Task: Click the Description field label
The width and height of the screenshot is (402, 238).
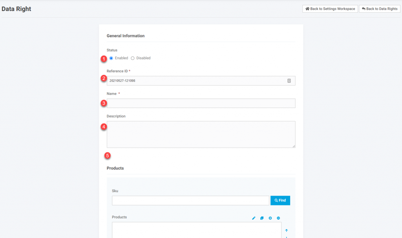Action: (x=116, y=116)
